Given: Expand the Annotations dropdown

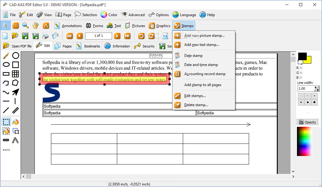Looking at the screenshot, I should [68, 26].
